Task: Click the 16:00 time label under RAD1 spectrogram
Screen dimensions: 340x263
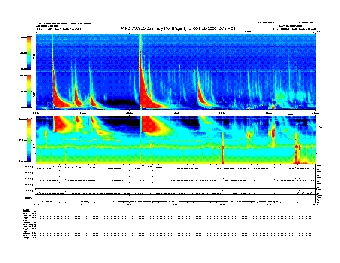Action: tap(222, 113)
